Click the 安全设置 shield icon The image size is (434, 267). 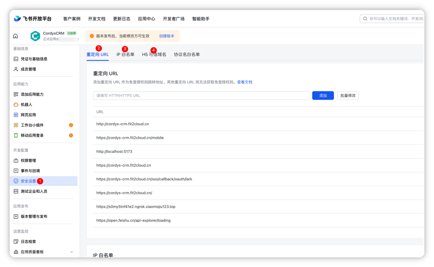pyautogui.click(x=16, y=181)
